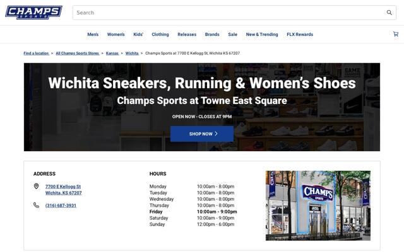Open the Releases menu

click(x=187, y=35)
